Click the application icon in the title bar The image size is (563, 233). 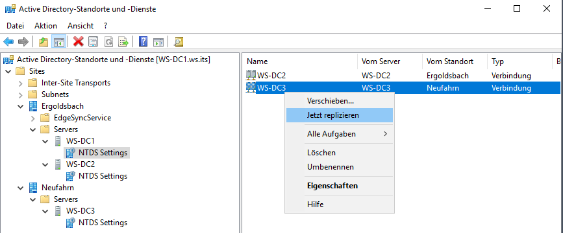[x=10, y=9]
